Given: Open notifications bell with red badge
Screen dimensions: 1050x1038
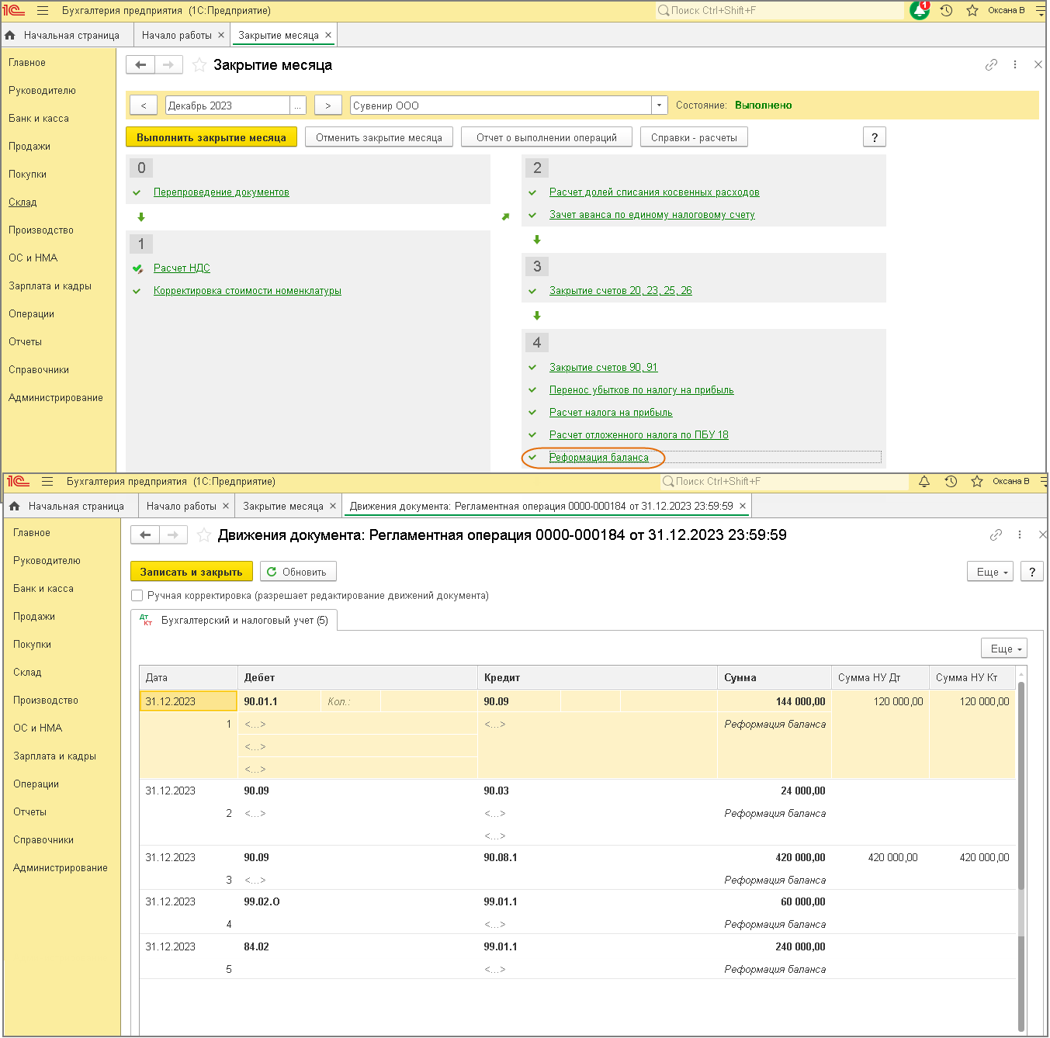Looking at the screenshot, I should pyautogui.click(x=920, y=10).
